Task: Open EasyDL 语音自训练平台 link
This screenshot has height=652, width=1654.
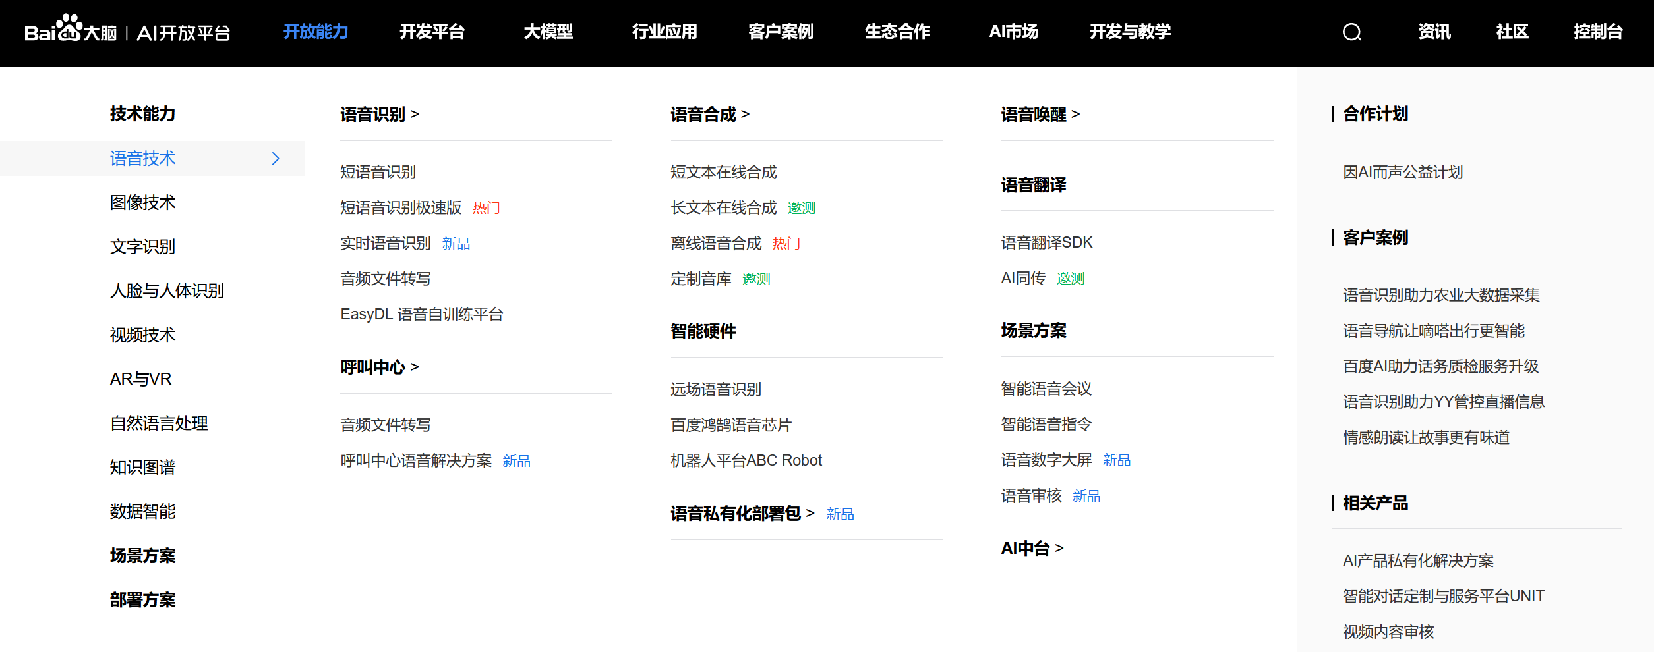Action: [422, 315]
